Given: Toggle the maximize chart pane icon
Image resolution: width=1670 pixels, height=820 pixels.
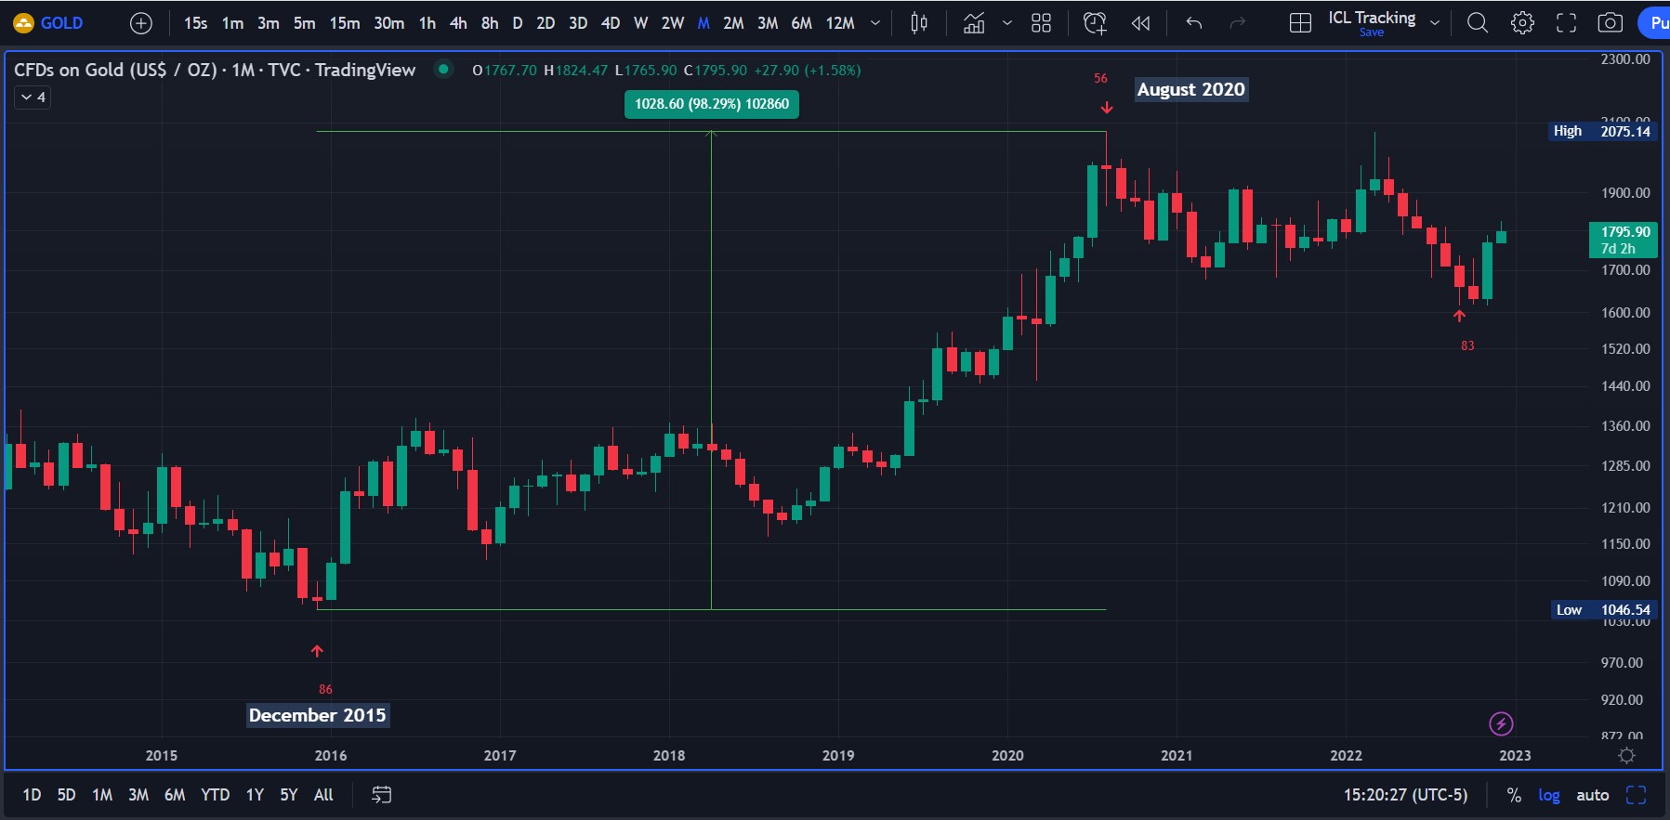Looking at the screenshot, I should (x=1637, y=795).
